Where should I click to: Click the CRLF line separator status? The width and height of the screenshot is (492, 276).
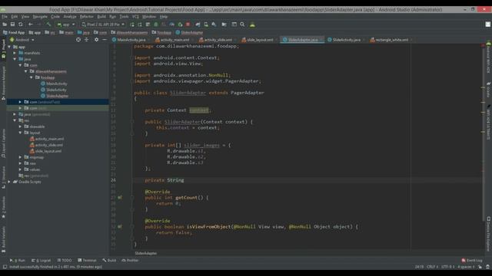pos(432,267)
